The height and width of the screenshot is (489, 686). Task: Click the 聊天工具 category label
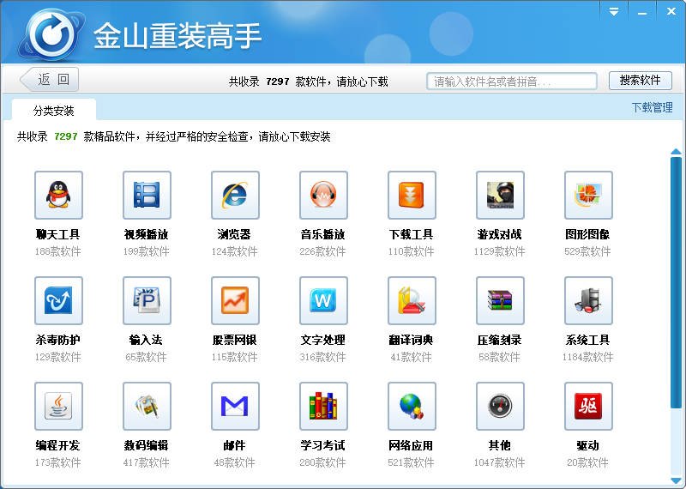click(x=57, y=235)
